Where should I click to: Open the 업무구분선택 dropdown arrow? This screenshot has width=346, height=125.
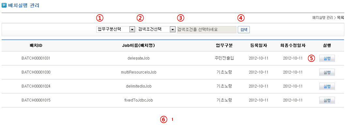click(x=132, y=29)
